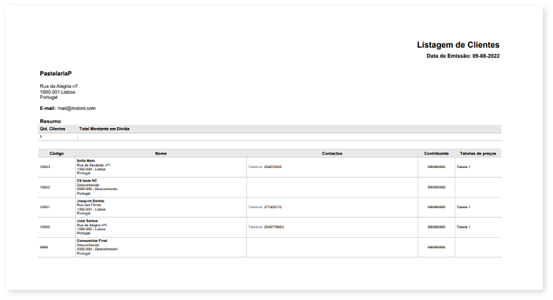Select client code 10002
Screen dimensions: 553x300
[x=45, y=187]
